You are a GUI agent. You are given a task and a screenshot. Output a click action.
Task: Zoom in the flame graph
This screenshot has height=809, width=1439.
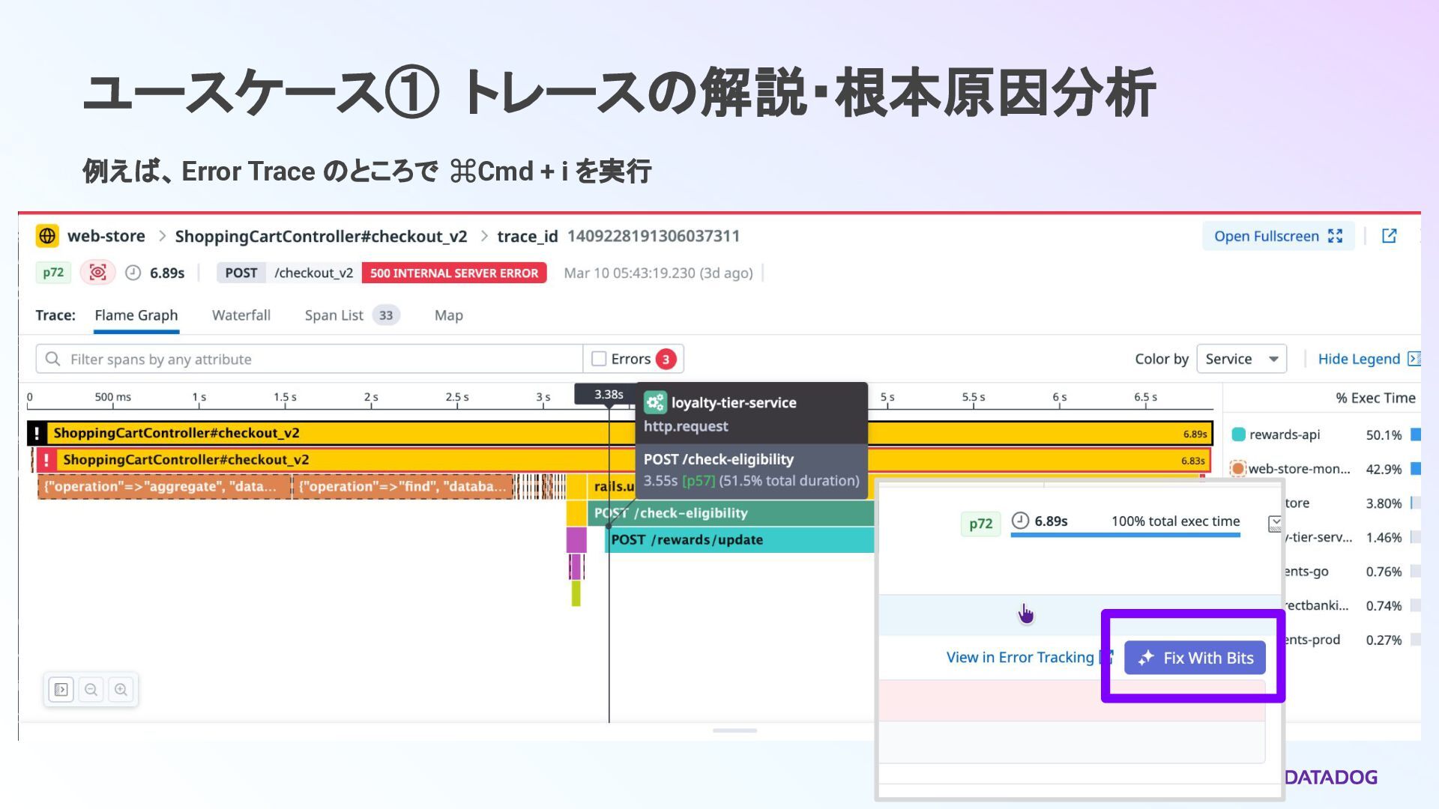tap(121, 689)
